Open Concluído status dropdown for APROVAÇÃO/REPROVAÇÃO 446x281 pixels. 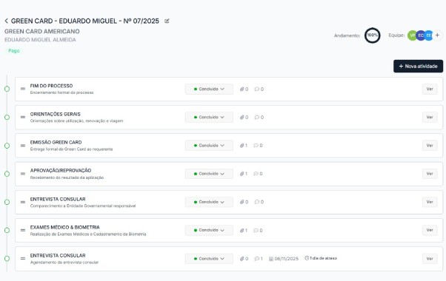(209, 174)
